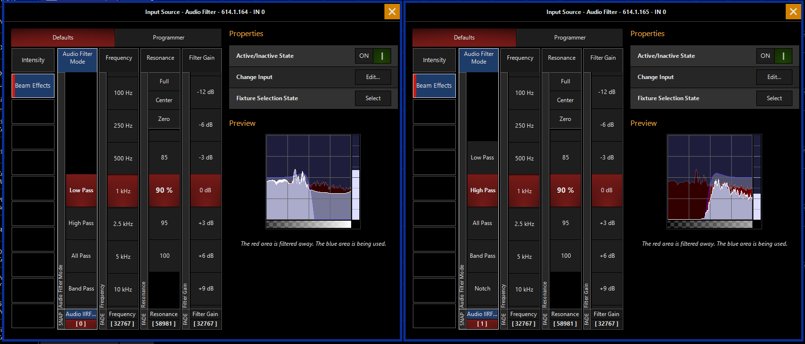Select Beam Effects category in 614.1.164 window

33,86
